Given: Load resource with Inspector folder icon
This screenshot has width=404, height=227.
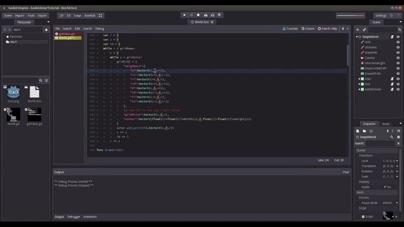Looking at the screenshot, I should (x=364, y=131).
